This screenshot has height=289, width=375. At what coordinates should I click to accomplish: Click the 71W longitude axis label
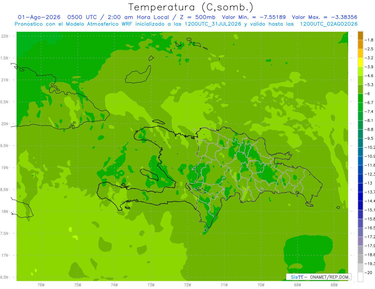pyautogui.click(x=224, y=285)
